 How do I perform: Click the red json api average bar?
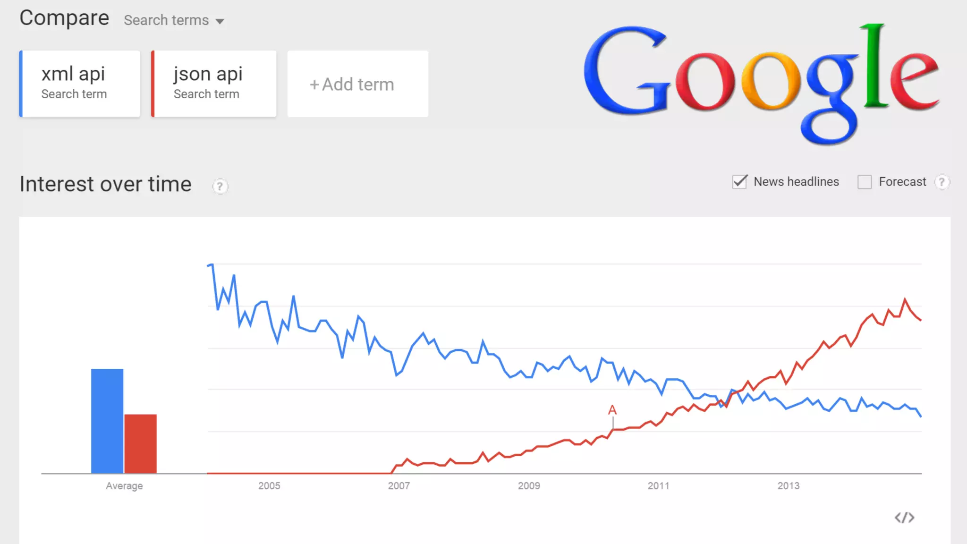(x=140, y=443)
